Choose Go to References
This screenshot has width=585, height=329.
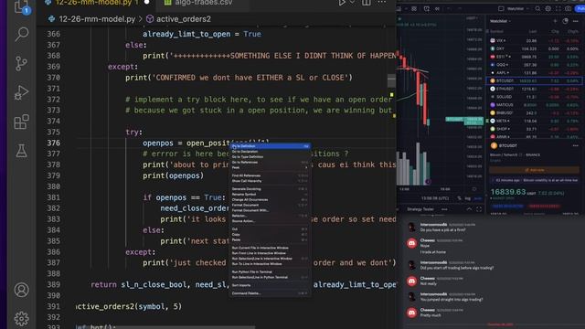271,163
